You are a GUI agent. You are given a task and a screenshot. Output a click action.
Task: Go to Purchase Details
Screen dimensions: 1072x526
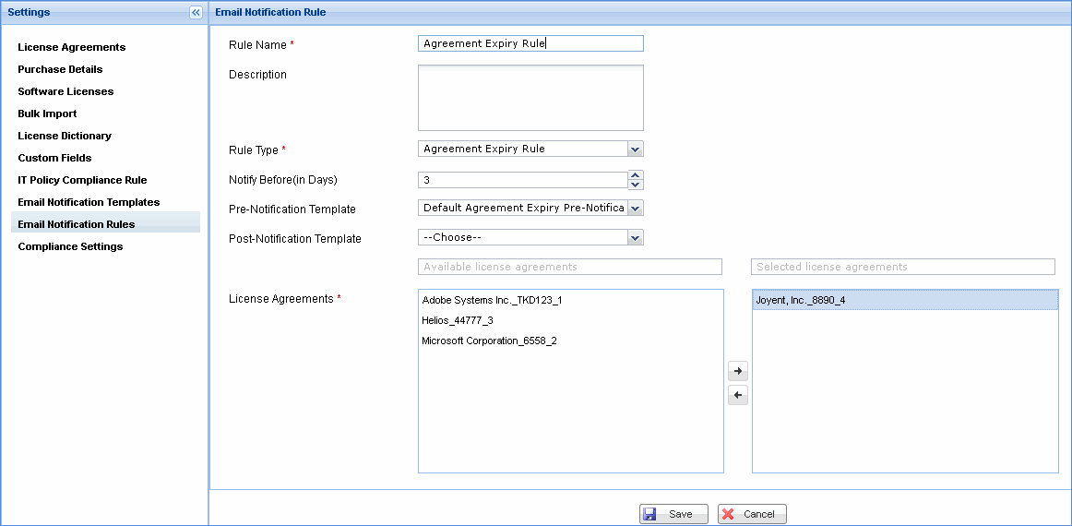[60, 69]
